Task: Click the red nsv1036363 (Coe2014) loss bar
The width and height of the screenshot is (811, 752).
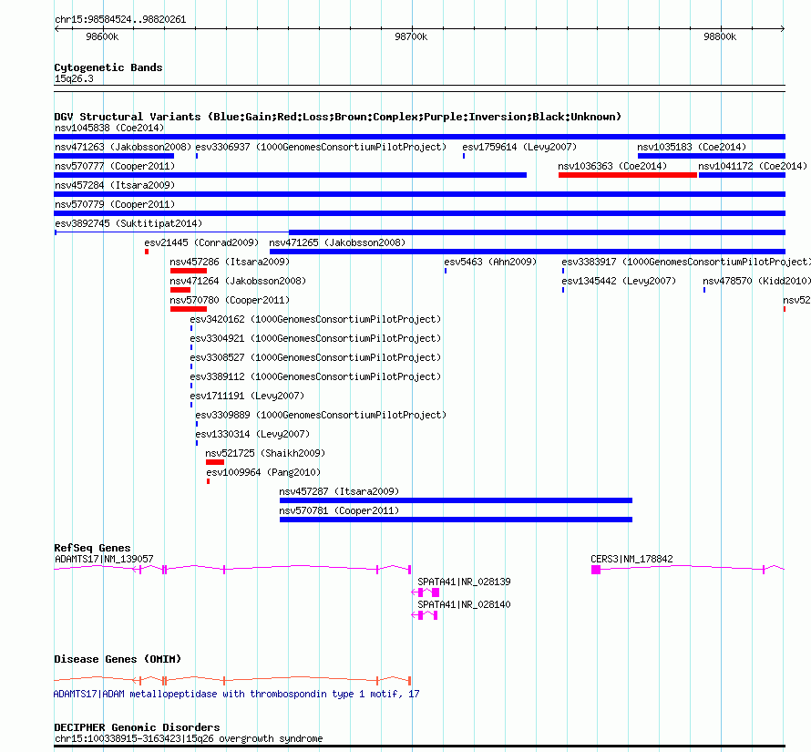Action: coord(628,175)
